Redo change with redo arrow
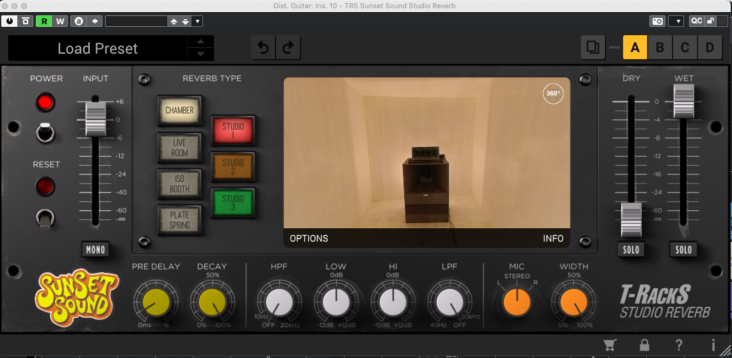Screen dimensions: 732x358 (288, 47)
